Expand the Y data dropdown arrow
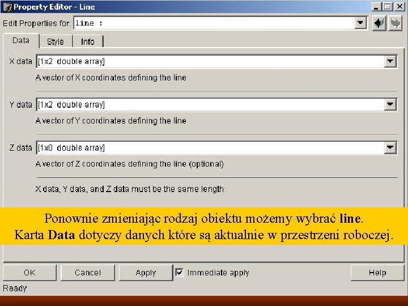The height and width of the screenshot is (306, 408). tap(390, 105)
